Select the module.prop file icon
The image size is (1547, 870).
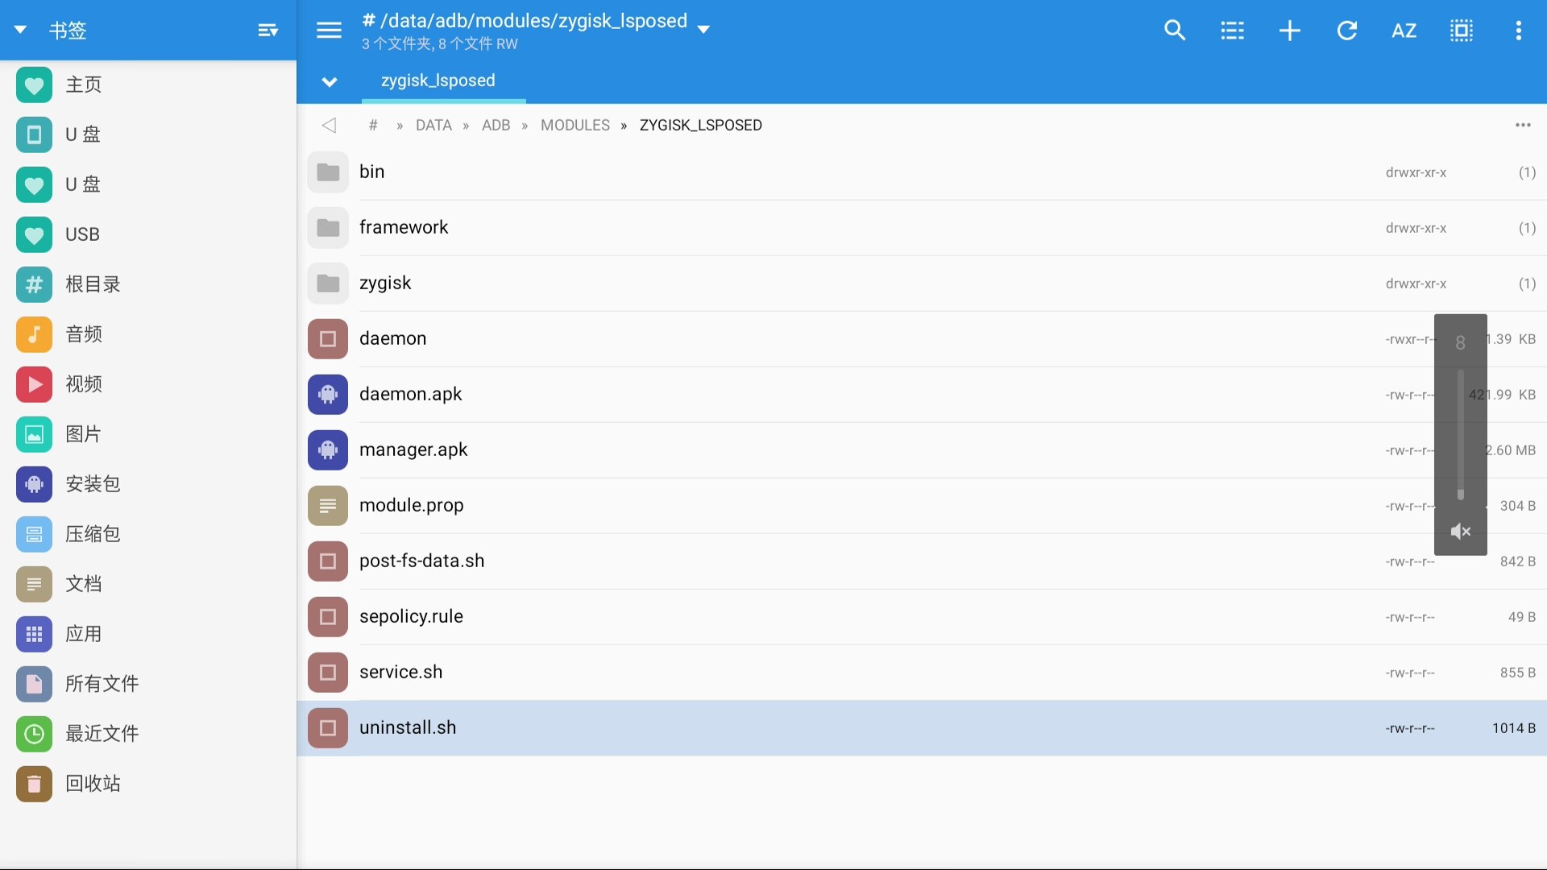tap(328, 505)
